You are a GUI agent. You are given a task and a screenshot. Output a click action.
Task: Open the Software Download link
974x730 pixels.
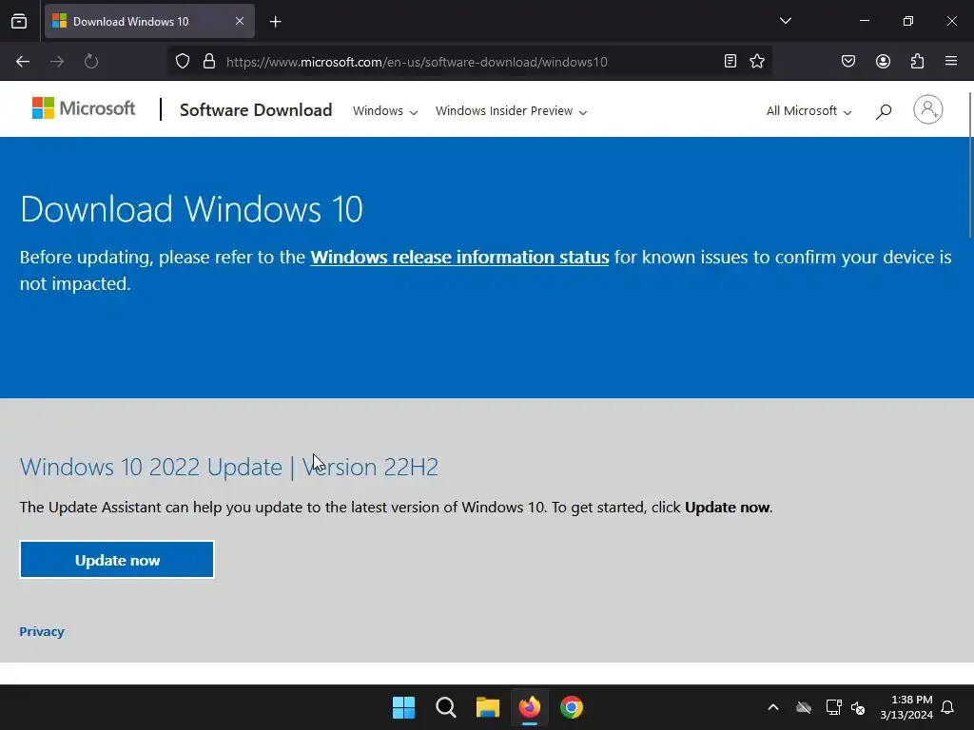(256, 110)
